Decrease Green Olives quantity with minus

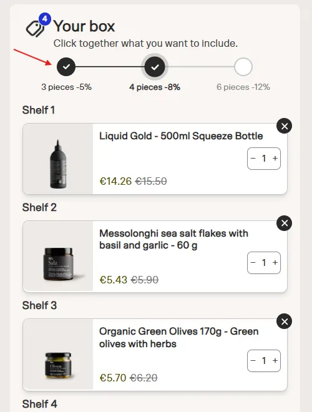(x=253, y=361)
